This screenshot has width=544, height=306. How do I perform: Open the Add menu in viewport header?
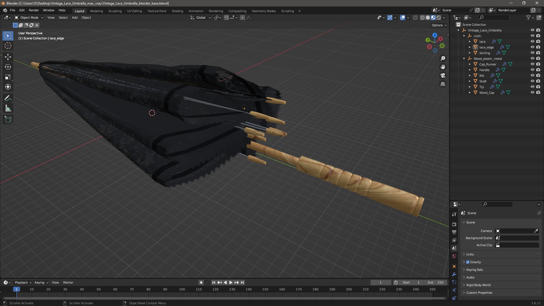click(75, 18)
